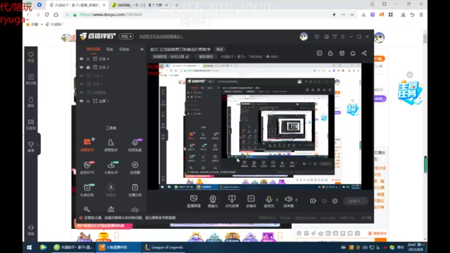Click the list icon left of the unlock icon
The height and width of the screenshot is (253, 450).
319,53
